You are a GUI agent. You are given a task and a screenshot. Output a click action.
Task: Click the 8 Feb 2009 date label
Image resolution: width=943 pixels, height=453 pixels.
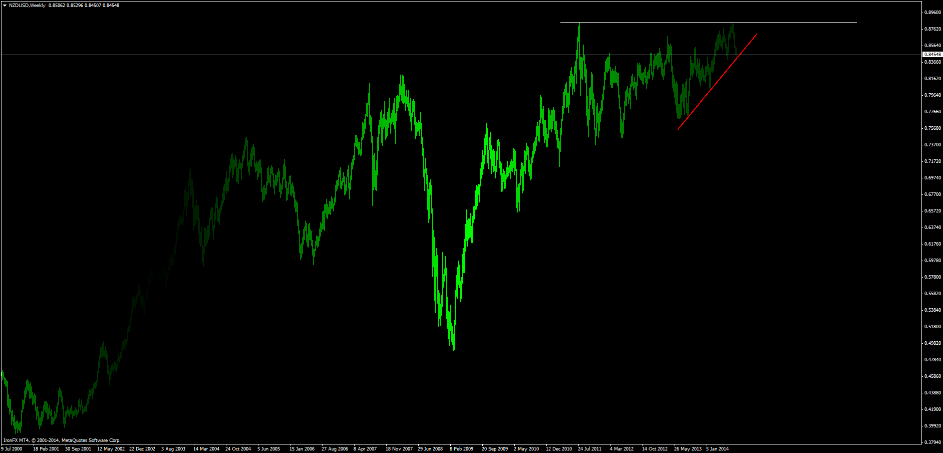pos(461,449)
